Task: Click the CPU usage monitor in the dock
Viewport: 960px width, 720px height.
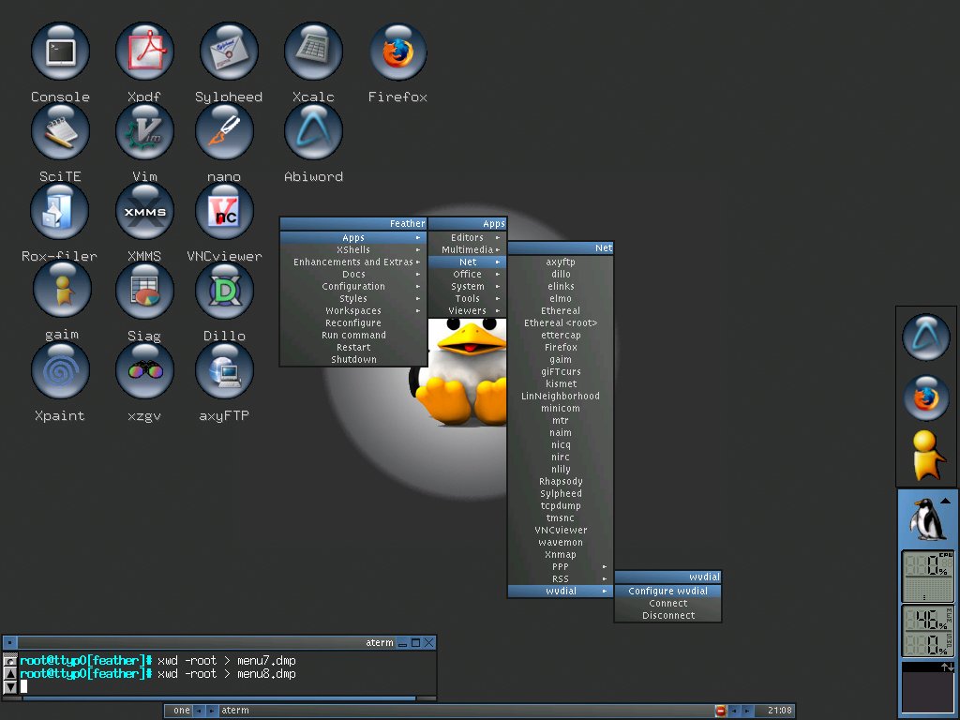Action: [x=927, y=577]
